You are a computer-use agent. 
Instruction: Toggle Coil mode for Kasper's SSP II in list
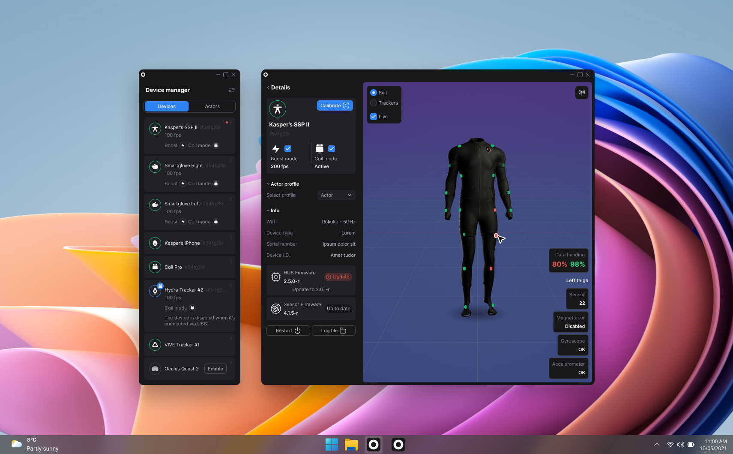216,145
